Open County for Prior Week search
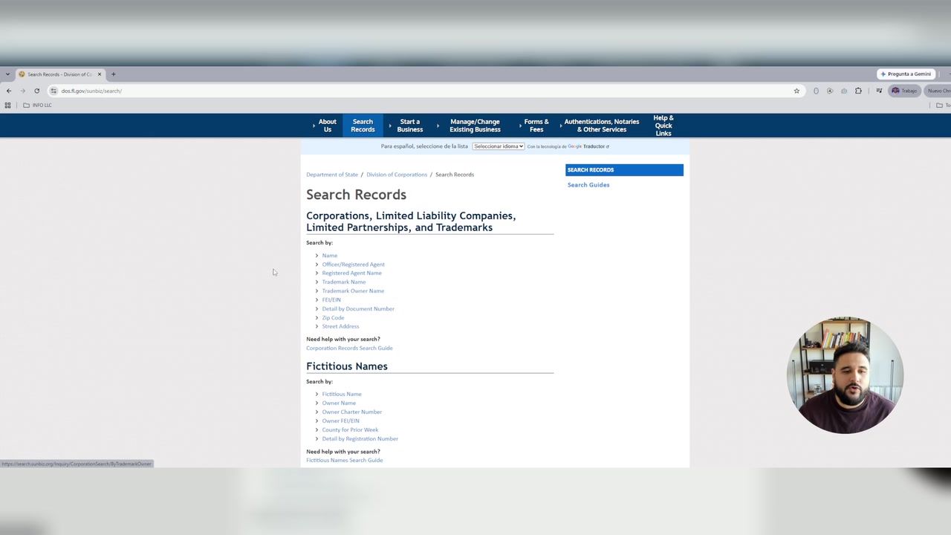This screenshot has width=951, height=535. tap(350, 430)
